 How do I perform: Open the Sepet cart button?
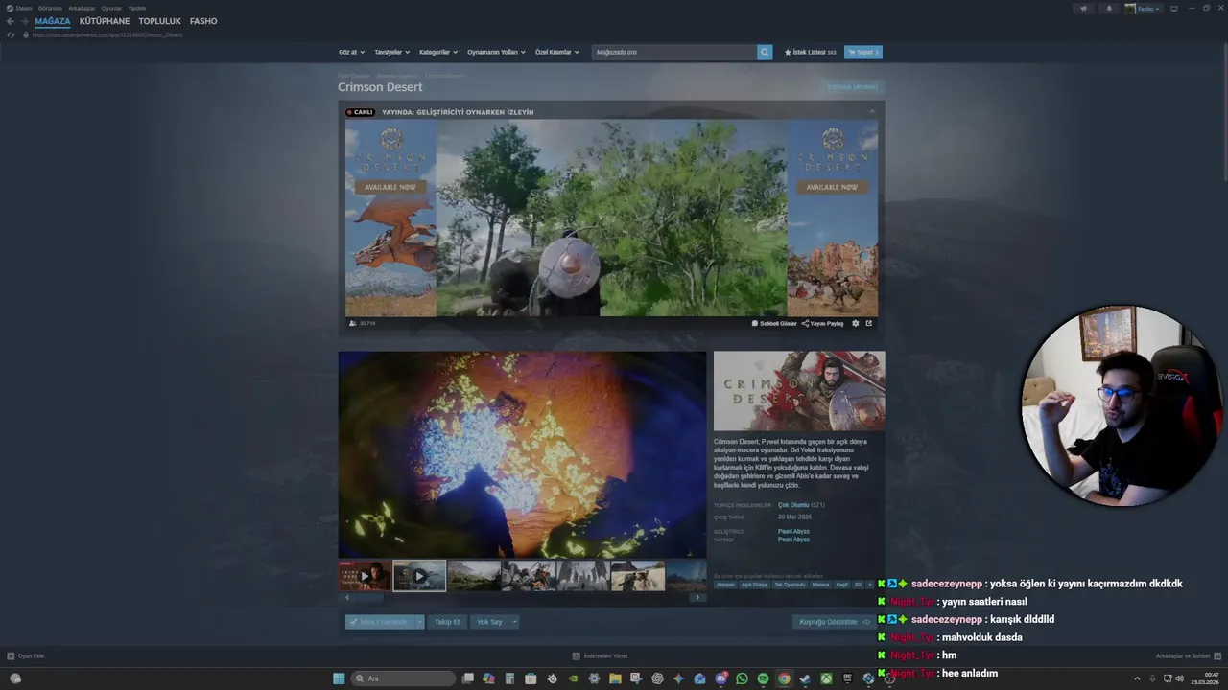coord(862,52)
